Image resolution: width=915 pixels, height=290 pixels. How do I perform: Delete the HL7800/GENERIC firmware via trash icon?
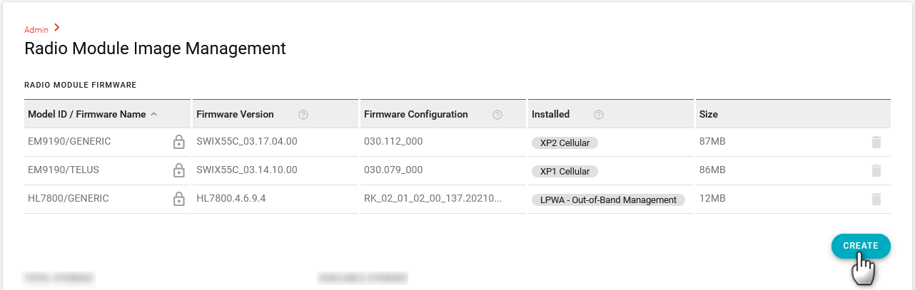pos(876,199)
